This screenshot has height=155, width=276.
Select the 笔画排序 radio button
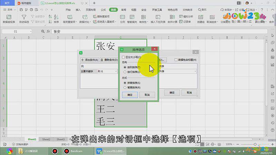125,87
